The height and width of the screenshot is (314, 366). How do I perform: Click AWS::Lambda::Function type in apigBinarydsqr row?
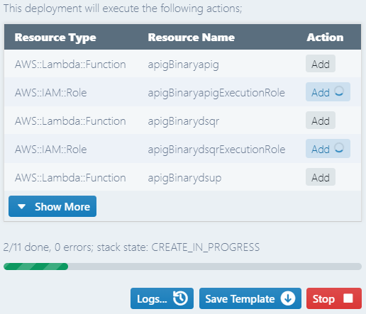(x=70, y=121)
